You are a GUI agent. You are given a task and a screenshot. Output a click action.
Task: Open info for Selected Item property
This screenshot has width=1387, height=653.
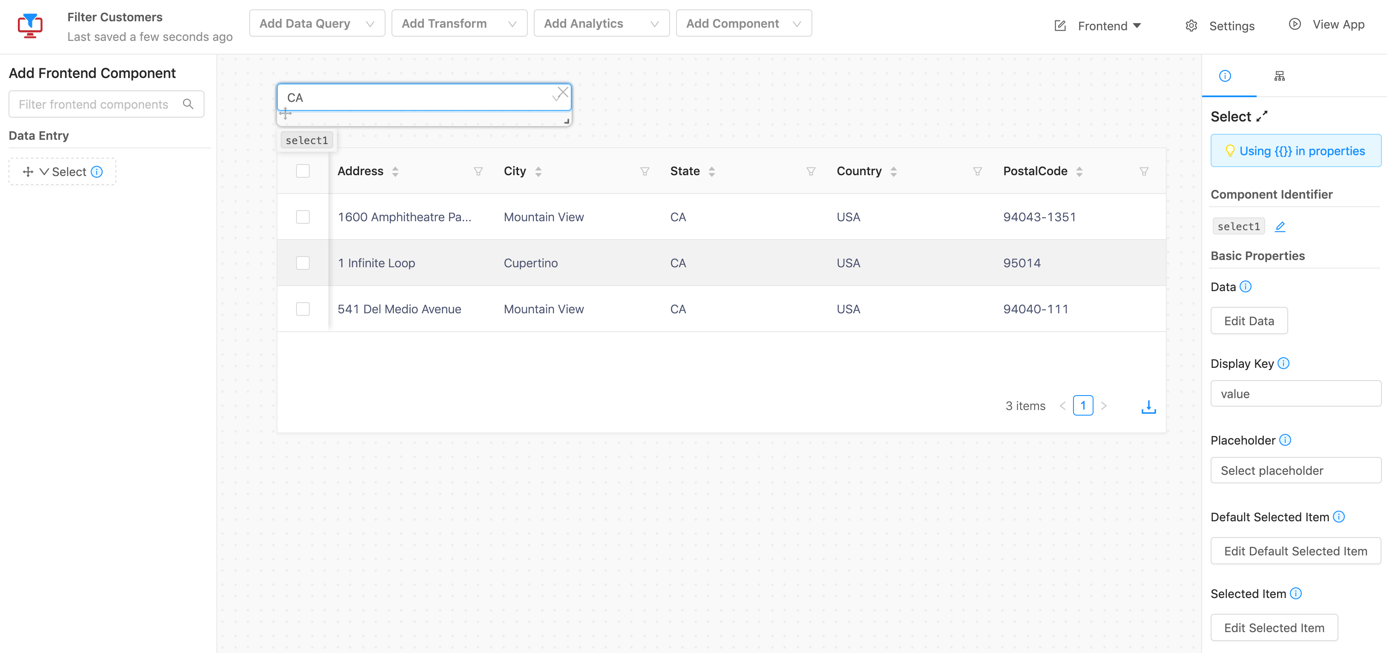(1296, 593)
